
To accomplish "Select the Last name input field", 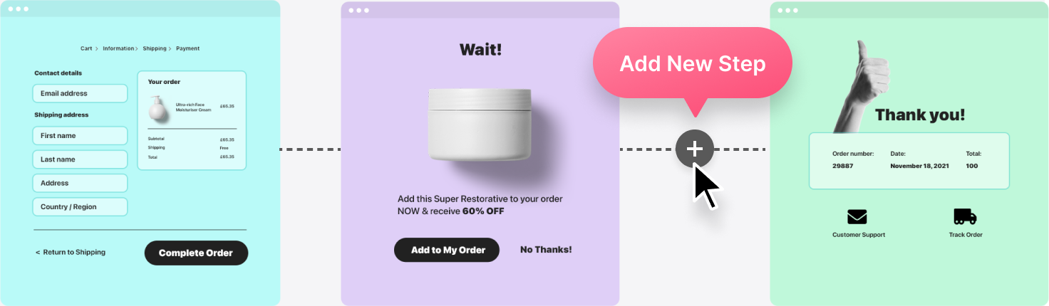I will (x=80, y=159).
